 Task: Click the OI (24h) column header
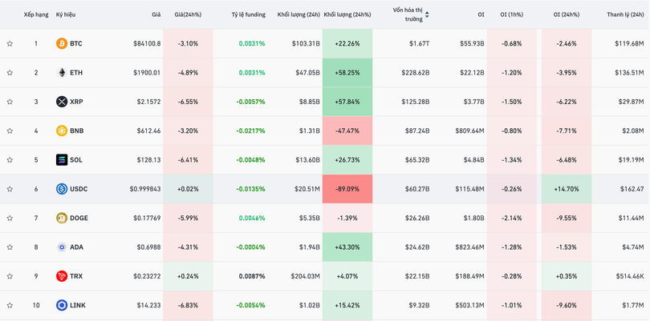click(x=567, y=14)
